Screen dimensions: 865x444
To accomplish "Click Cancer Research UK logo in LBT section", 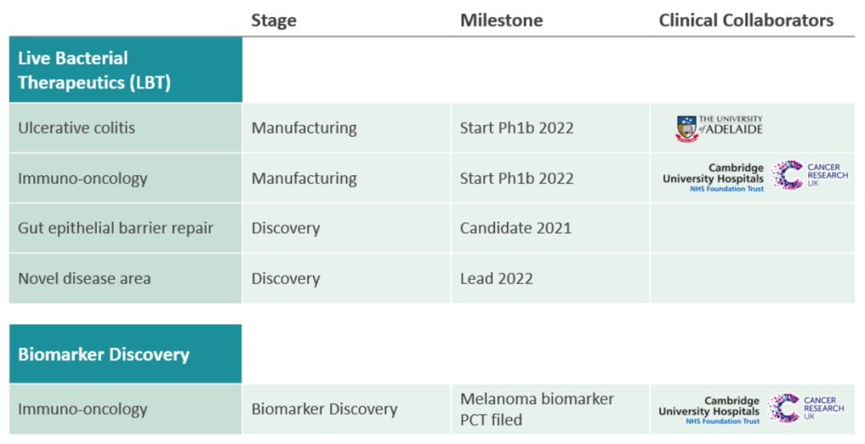I will click(810, 175).
